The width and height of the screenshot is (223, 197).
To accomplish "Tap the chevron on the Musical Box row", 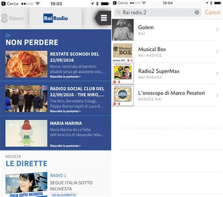I will tap(217, 52).
